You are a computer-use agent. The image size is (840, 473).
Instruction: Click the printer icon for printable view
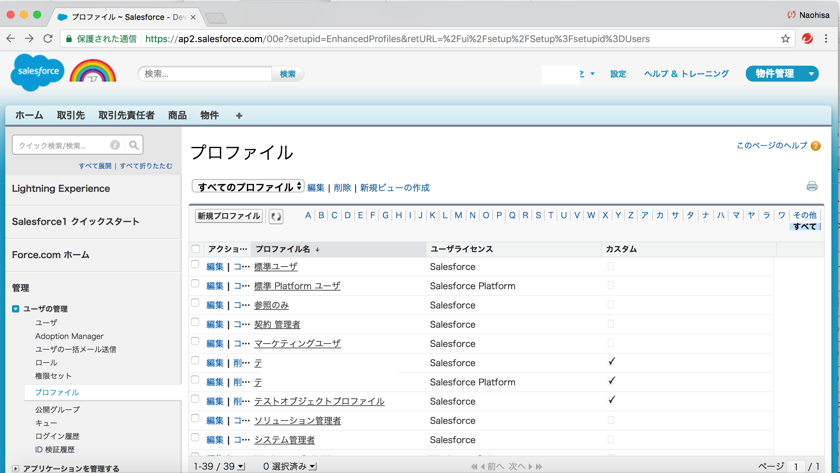tap(812, 186)
